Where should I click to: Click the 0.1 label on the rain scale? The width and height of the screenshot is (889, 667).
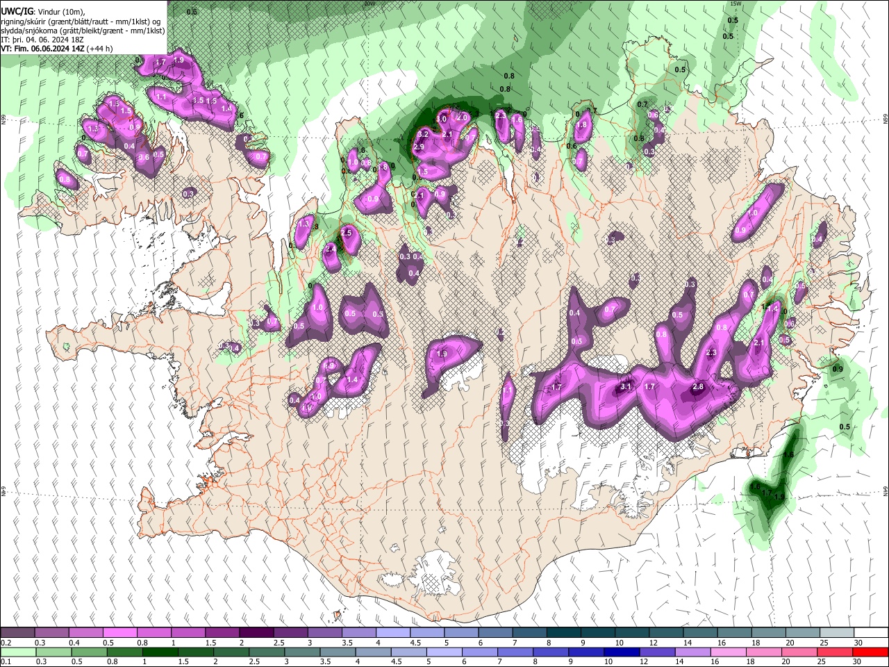coord(6,661)
